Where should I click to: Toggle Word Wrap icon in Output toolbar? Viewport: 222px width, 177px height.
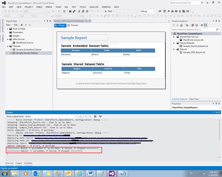click(x=100, y=116)
